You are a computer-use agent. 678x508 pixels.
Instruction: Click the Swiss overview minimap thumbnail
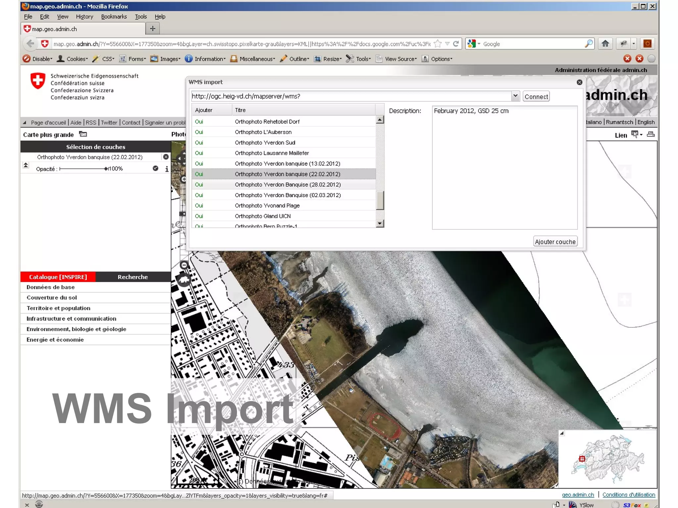coord(608,459)
